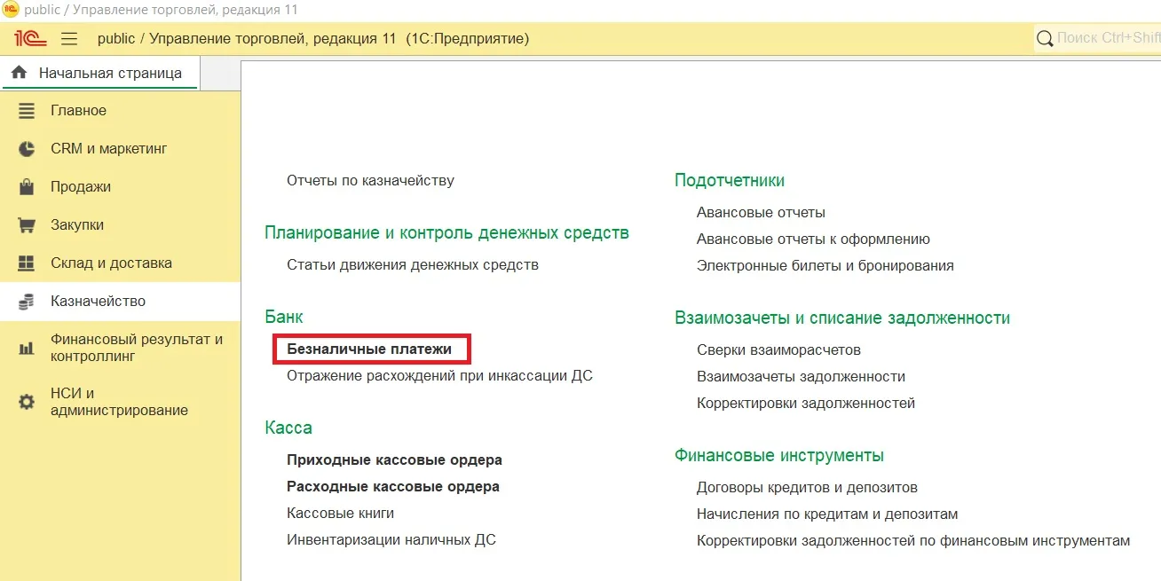Click the Закупки shopping cart icon
Screen dimensions: 1161x581
point(27,225)
